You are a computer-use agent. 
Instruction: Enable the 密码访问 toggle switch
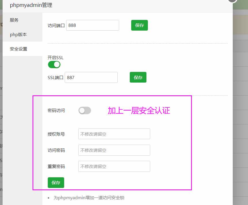[x=85, y=111]
